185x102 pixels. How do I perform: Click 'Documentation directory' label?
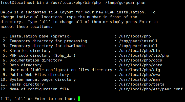coord(36,60)
